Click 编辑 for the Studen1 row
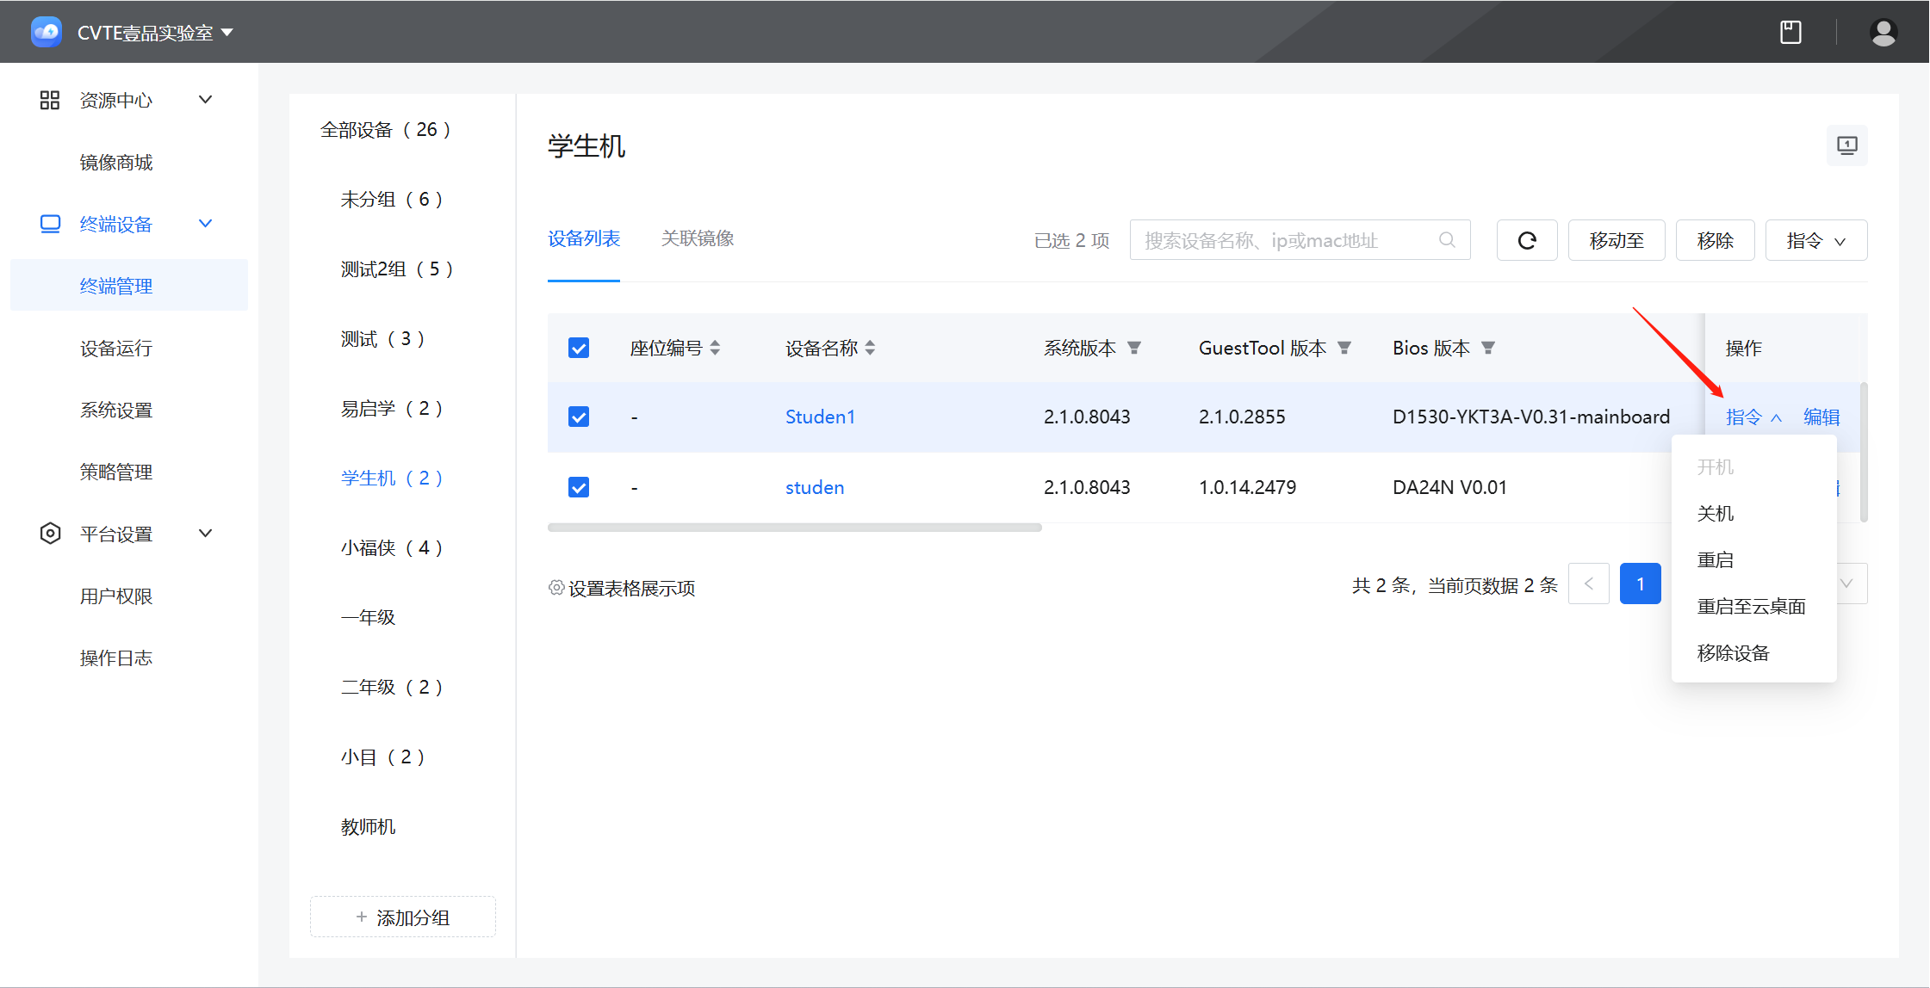Image resolution: width=1930 pixels, height=988 pixels. [x=1821, y=417]
